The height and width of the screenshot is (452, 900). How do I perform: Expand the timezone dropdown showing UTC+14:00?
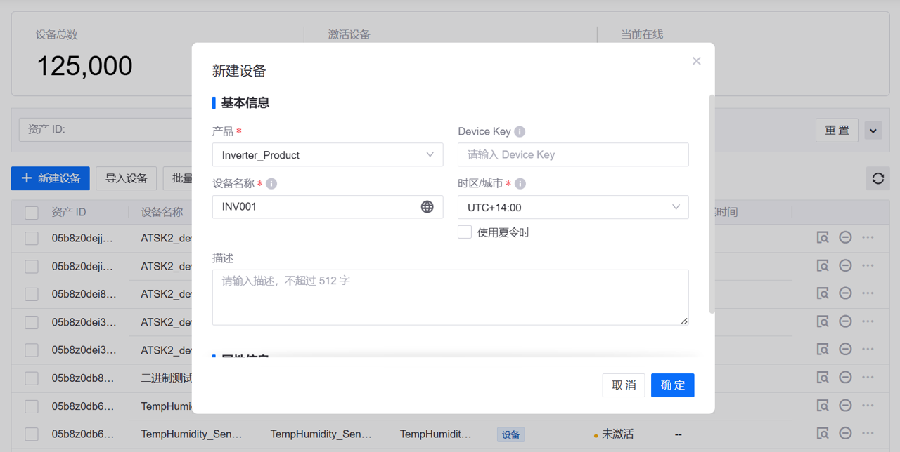tap(573, 207)
